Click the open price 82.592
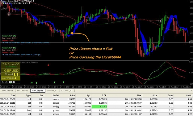The width and height of the screenshot is (193, 116). click(72, 107)
